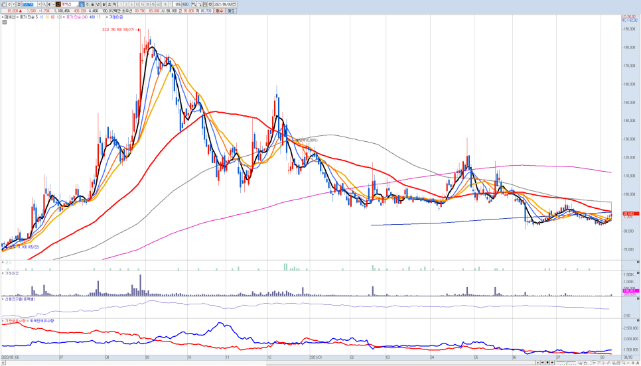Click the first chart-tools icon after bar count
Image resolution: width=641 pixels, height=366 pixels.
pyautogui.click(x=194, y=4)
